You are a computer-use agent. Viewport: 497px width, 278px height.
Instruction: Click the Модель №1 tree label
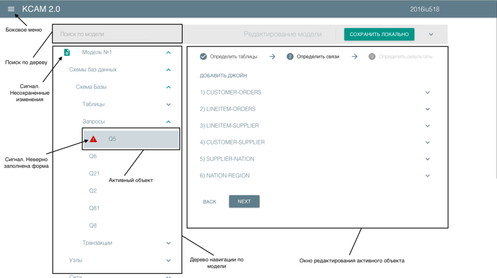coord(97,52)
